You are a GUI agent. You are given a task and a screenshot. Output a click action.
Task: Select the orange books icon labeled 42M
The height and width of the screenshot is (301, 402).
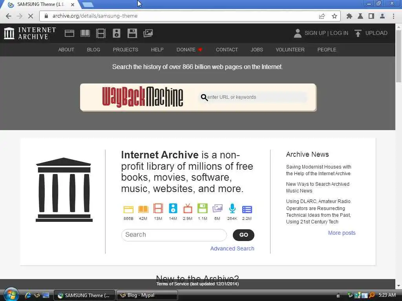pyautogui.click(x=143, y=209)
